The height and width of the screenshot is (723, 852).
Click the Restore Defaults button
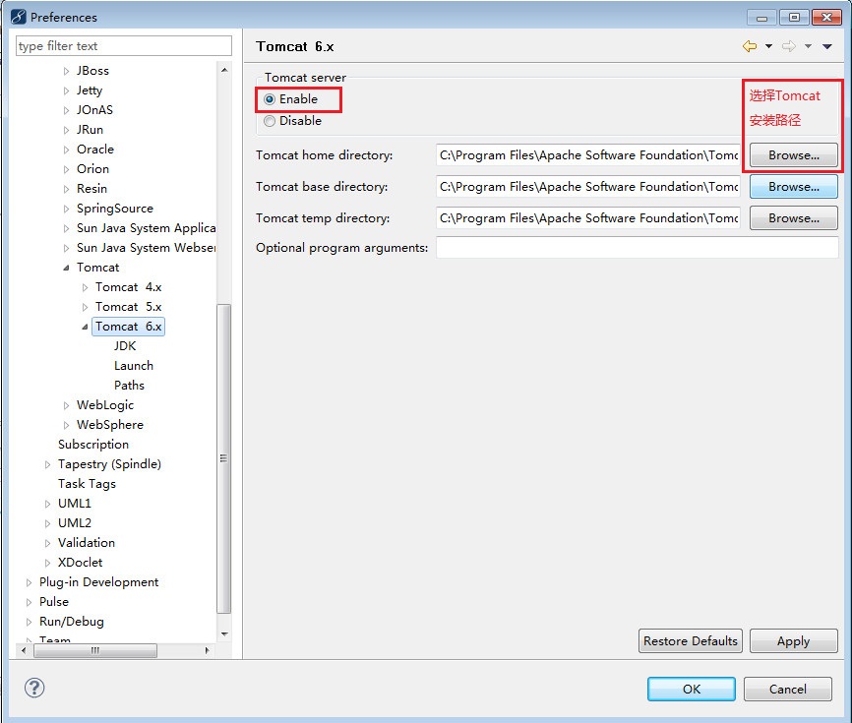690,640
